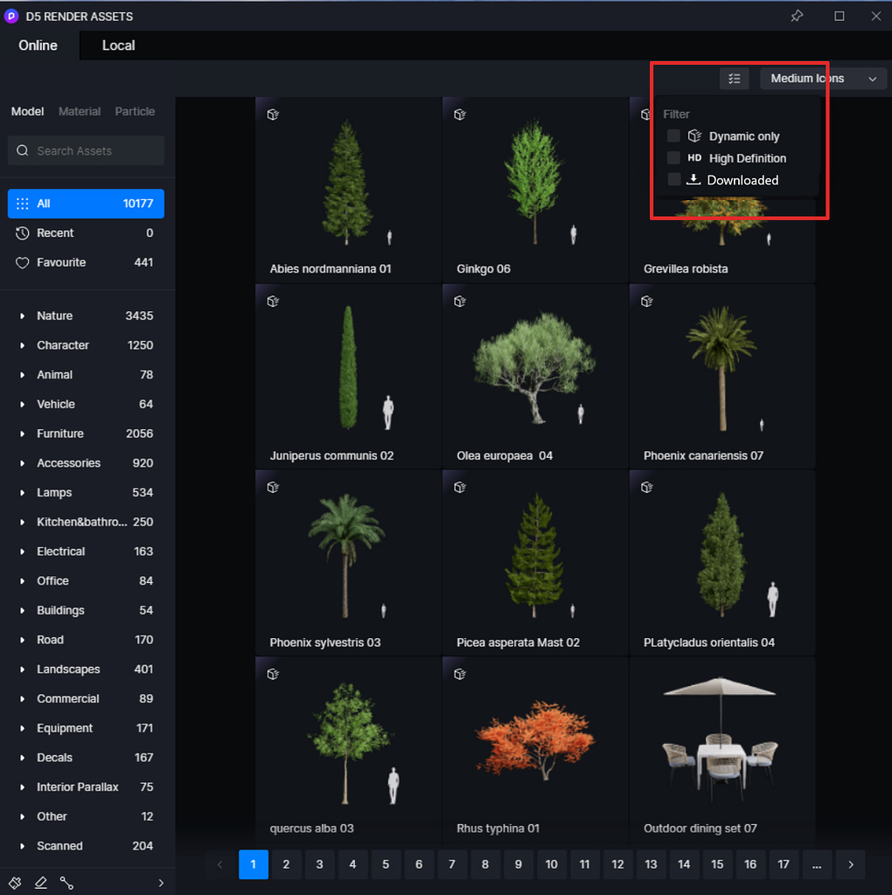Image resolution: width=892 pixels, height=895 pixels.
Task: Select the All assets category
Action: [85, 203]
